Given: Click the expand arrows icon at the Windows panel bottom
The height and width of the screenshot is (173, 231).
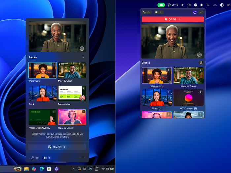Looking at the screenshot, I should coord(32,158).
